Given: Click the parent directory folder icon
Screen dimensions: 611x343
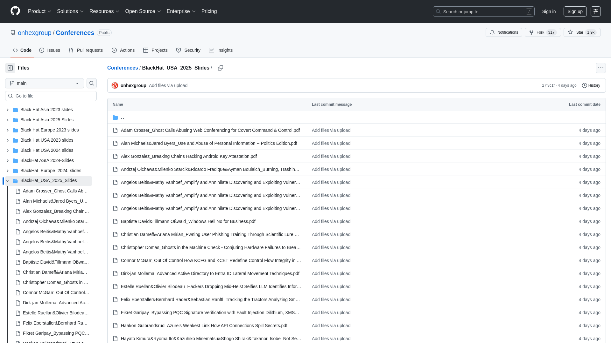Looking at the screenshot, I should point(115,118).
